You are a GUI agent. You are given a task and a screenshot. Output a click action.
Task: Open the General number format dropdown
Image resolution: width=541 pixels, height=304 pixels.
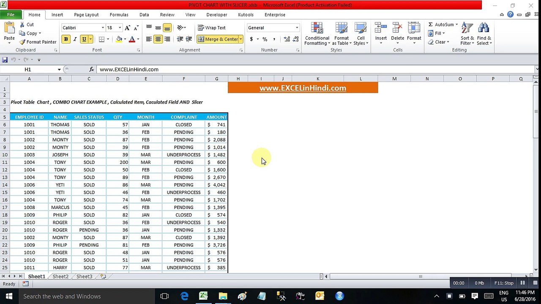[x=297, y=28]
